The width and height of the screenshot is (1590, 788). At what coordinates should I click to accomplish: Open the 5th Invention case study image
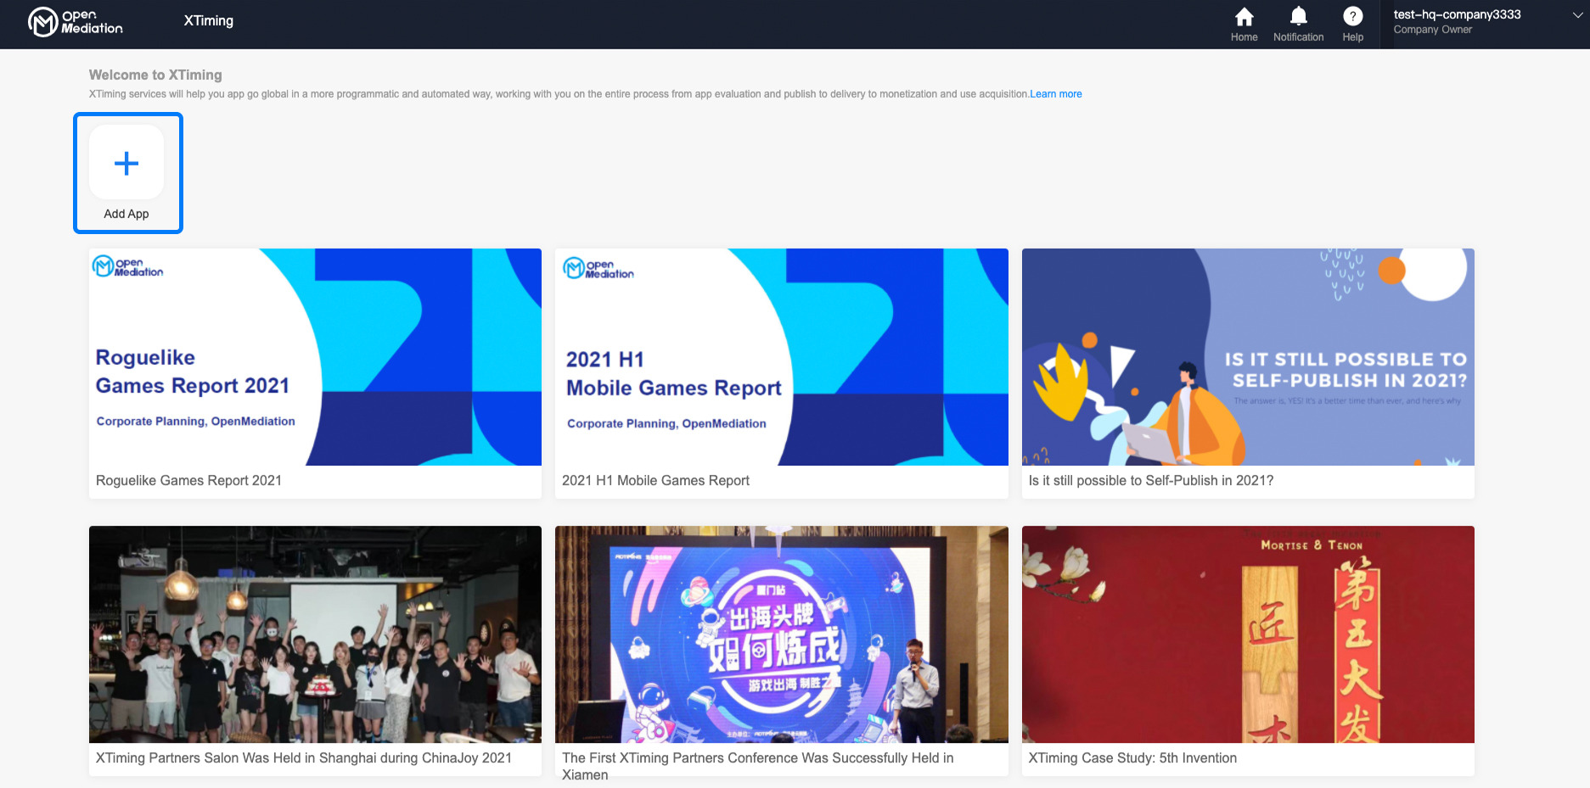[x=1248, y=634]
